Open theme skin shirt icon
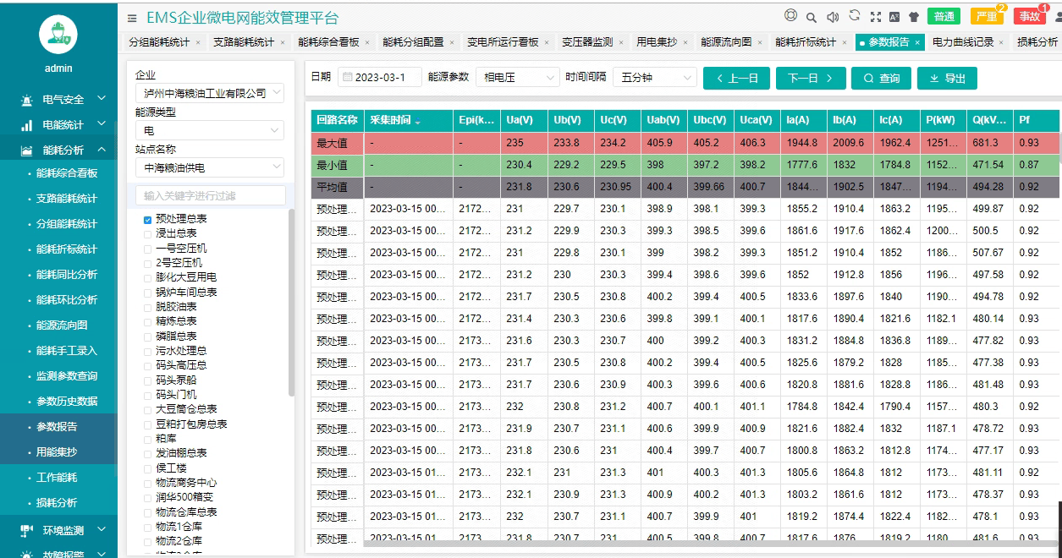The image size is (1062, 558). 913,17
